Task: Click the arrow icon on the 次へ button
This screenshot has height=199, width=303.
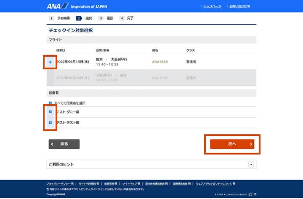Action: tap(251, 144)
